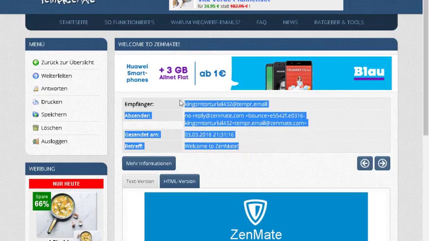Viewport: 429px width, 241px height.
Task: Click the Blau Huawei smartphones banner ad
Action: click(257, 73)
